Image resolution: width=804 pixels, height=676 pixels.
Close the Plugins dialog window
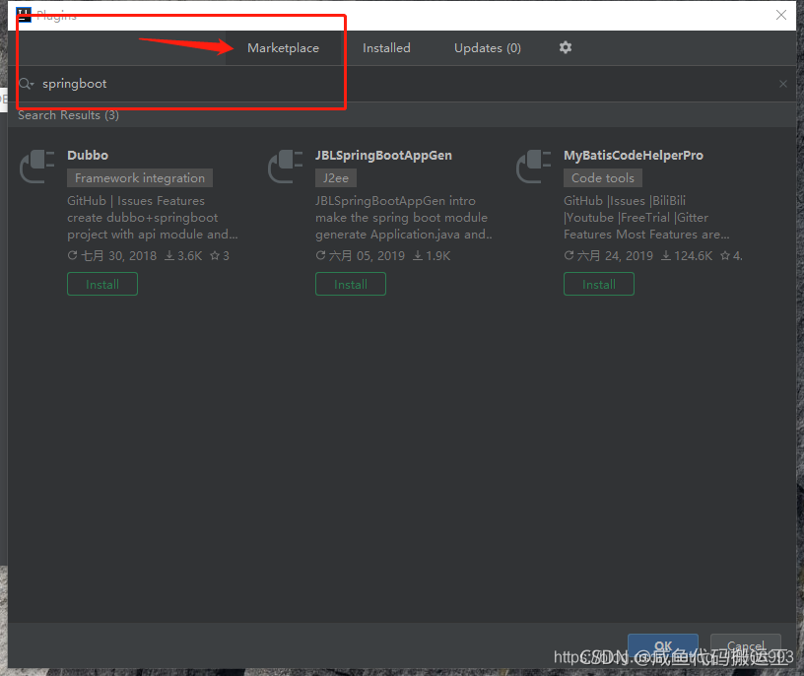coord(781,15)
